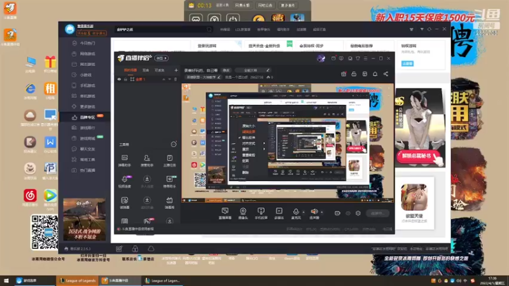Edit the 英雄联盟·大神教学 category tag

click(x=203, y=77)
